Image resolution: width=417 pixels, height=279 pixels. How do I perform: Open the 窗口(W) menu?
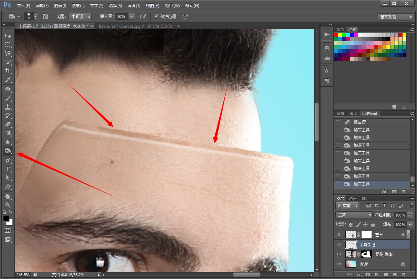(x=173, y=6)
